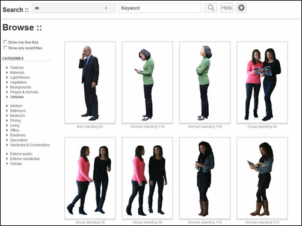Click the "Group standing 40" caption

click(x=262, y=127)
